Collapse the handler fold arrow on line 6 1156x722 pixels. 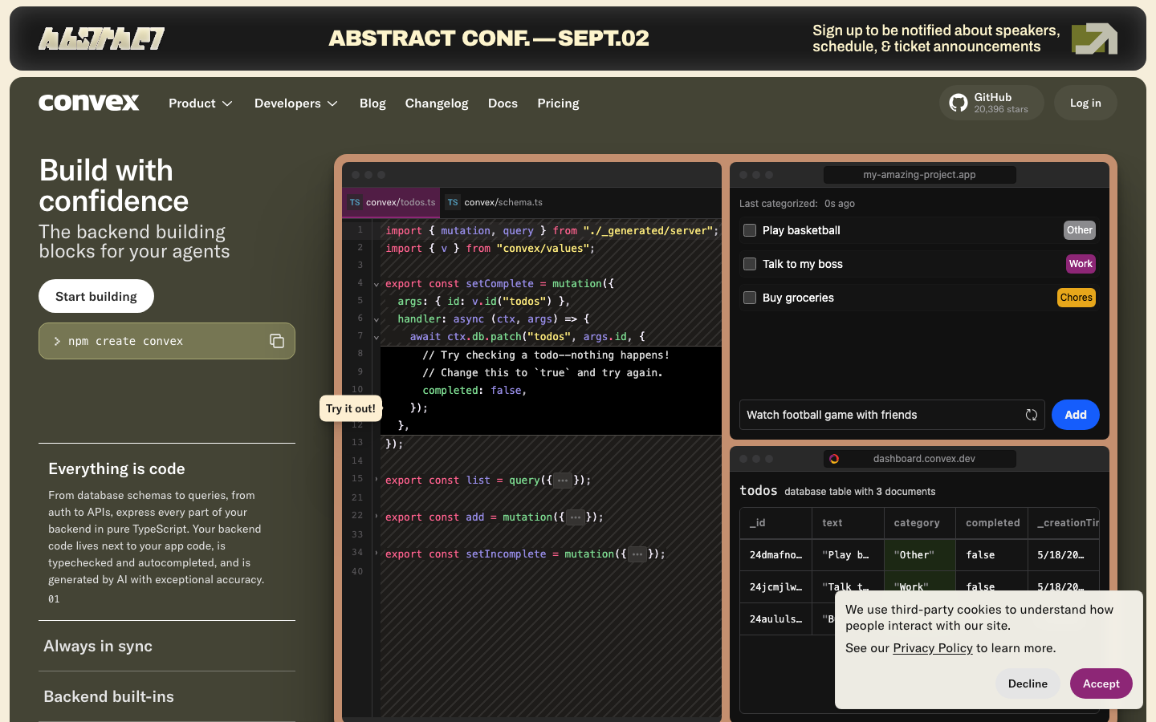[x=377, y=319]
